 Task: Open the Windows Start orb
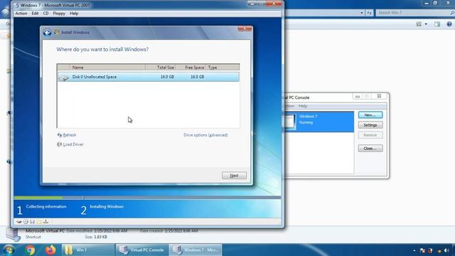[8, 250]
